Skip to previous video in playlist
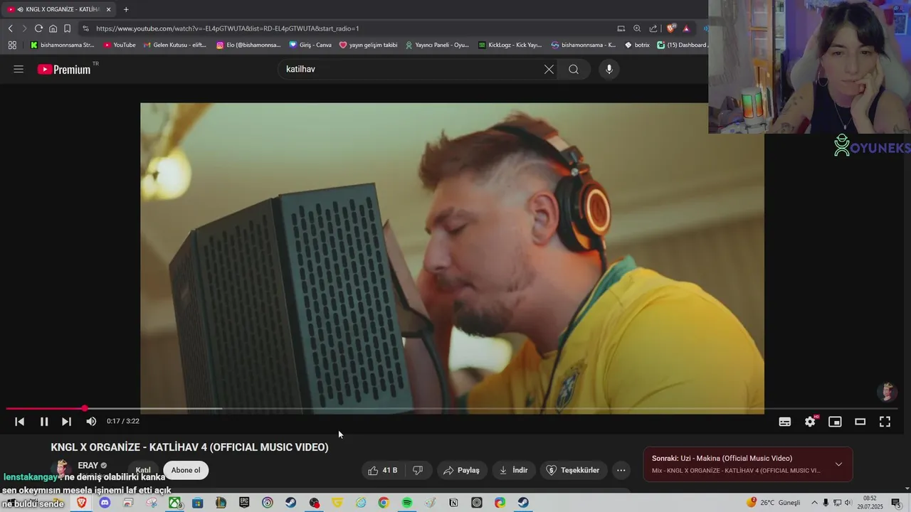Viewport: 911px width, 512px height. (x=20, y=422)
